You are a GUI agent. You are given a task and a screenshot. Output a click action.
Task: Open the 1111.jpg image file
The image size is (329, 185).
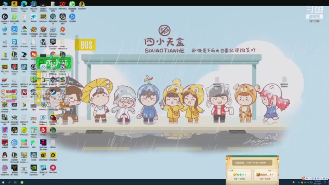point(24,169)
